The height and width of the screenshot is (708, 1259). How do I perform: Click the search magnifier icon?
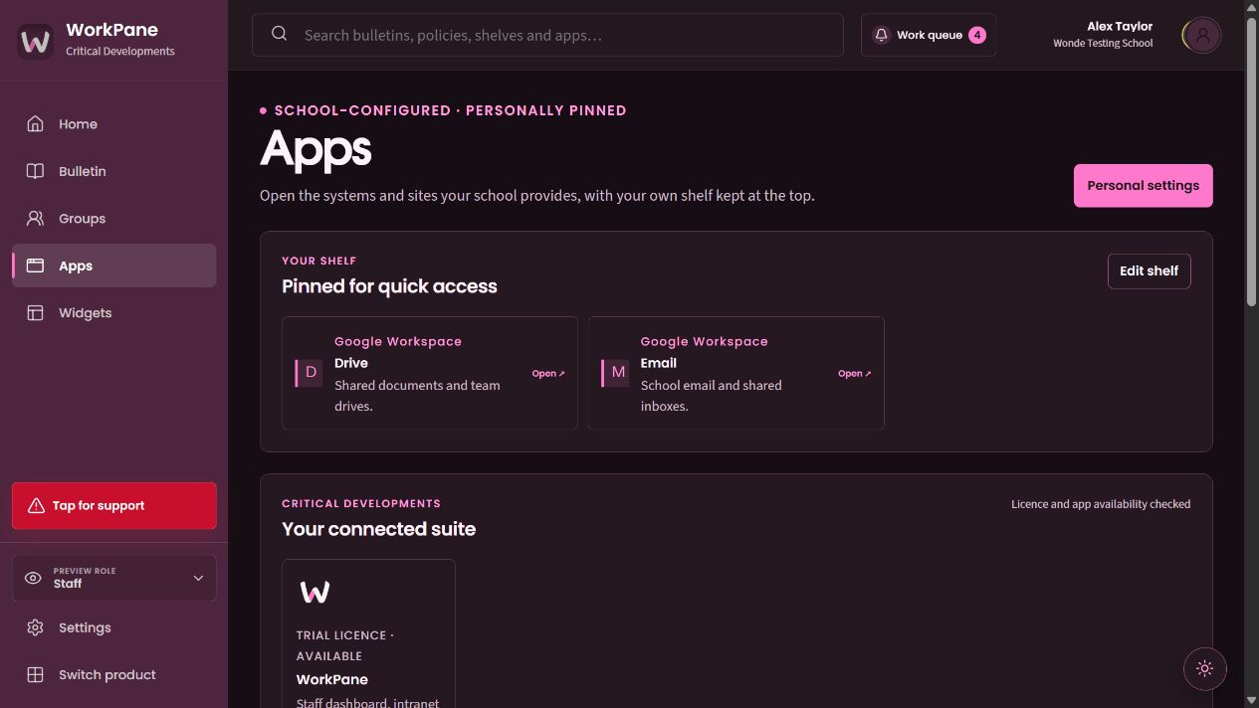(x=280, y=34)
